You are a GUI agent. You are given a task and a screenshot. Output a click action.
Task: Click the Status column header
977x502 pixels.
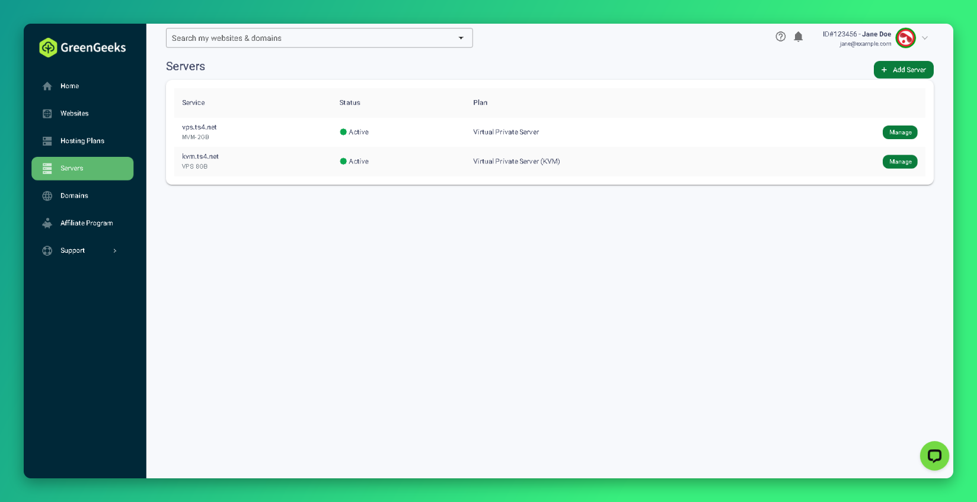click(350, 102)
